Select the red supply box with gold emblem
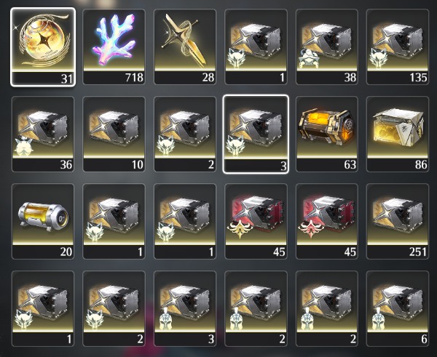The image size is (437, 357). (256, 222)
